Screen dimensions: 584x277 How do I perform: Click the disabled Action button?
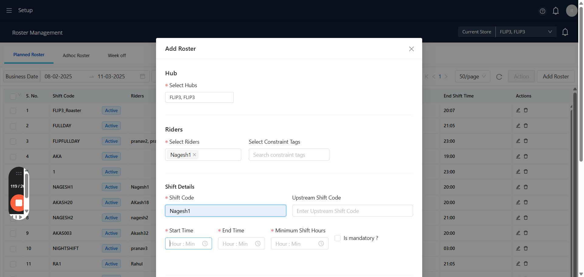click(521, 76)
